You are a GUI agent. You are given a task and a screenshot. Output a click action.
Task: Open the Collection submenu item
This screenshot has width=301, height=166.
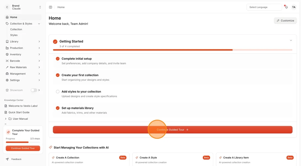16,29
